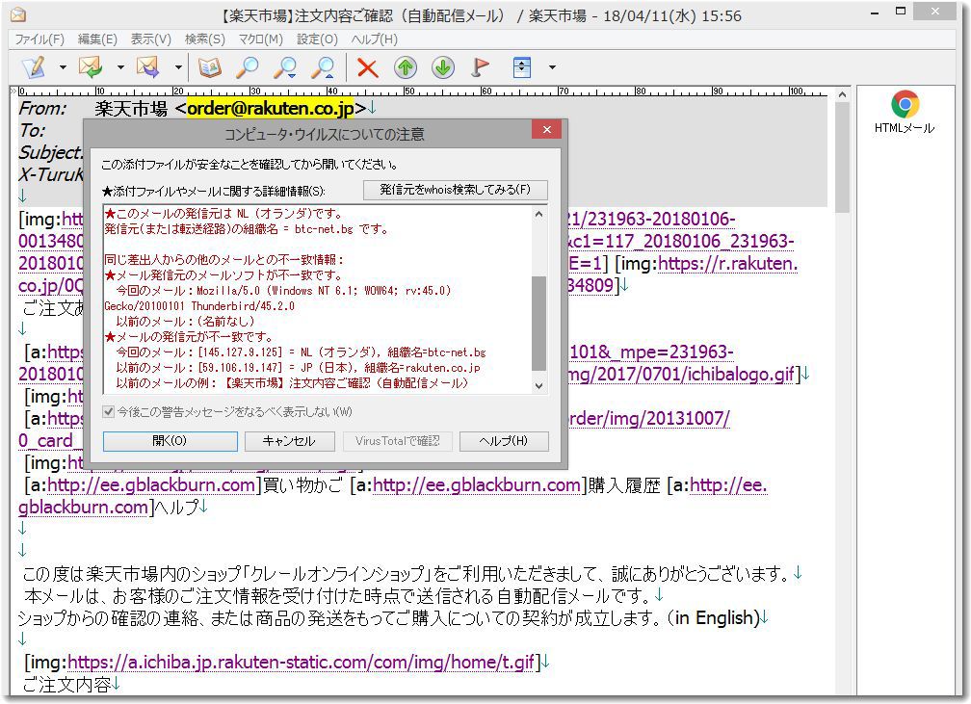Click the envelope app icon in title bar
971x704 pixels.
tap(18, 14)
